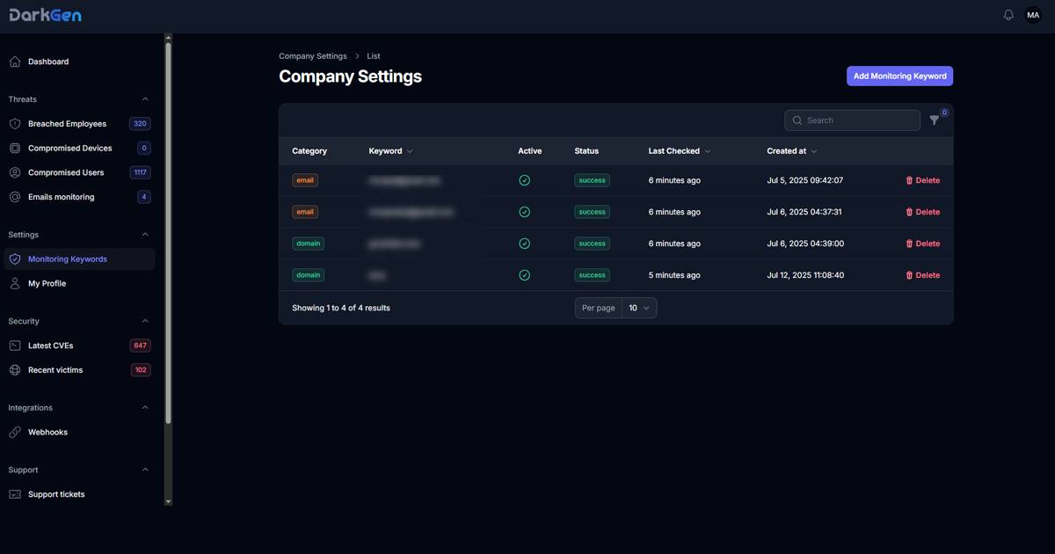Click the Breached Employees shield icon
The height and width of the screenshot is (554, 1055).
(15, 124)
